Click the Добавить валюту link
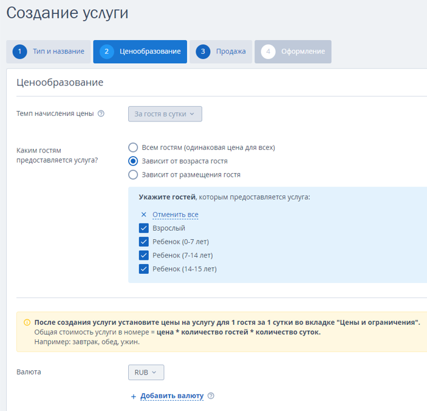This screenshot has height=411, width=427. click(x=172, y=396)
